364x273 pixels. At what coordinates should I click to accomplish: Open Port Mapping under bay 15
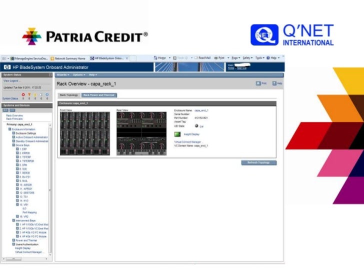tap(29, 212)
